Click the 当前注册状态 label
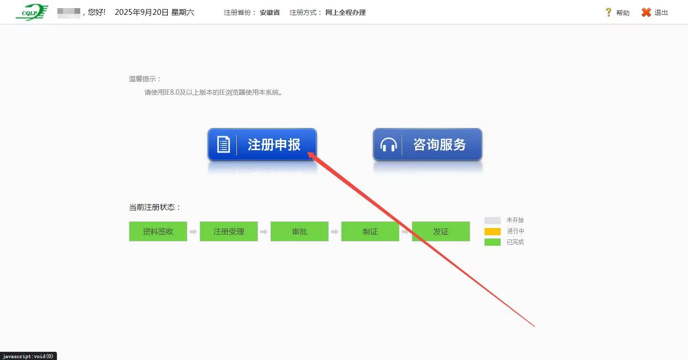Viewport: 688px width, 360px height. coord(155,207)
